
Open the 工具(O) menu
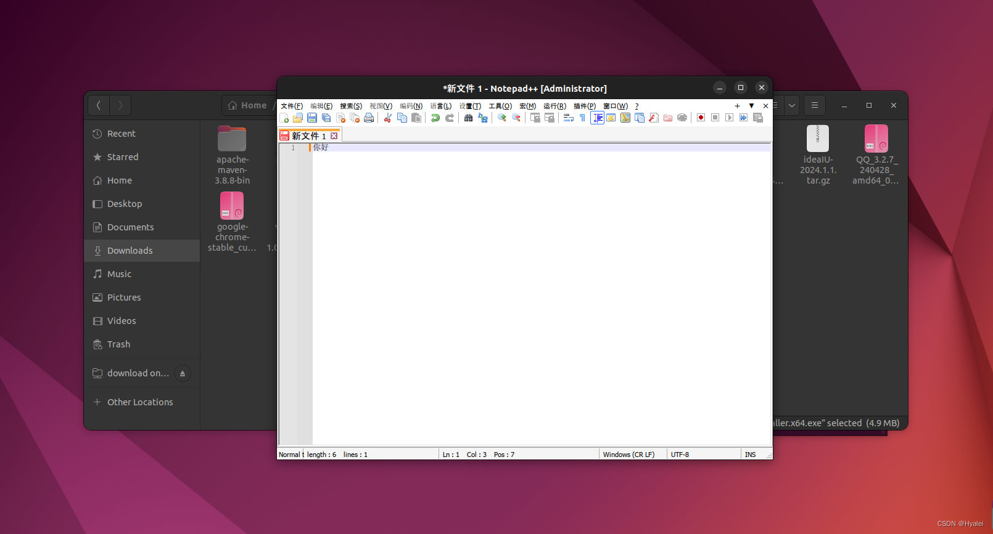pyautogui.click(x=500, y=106)
